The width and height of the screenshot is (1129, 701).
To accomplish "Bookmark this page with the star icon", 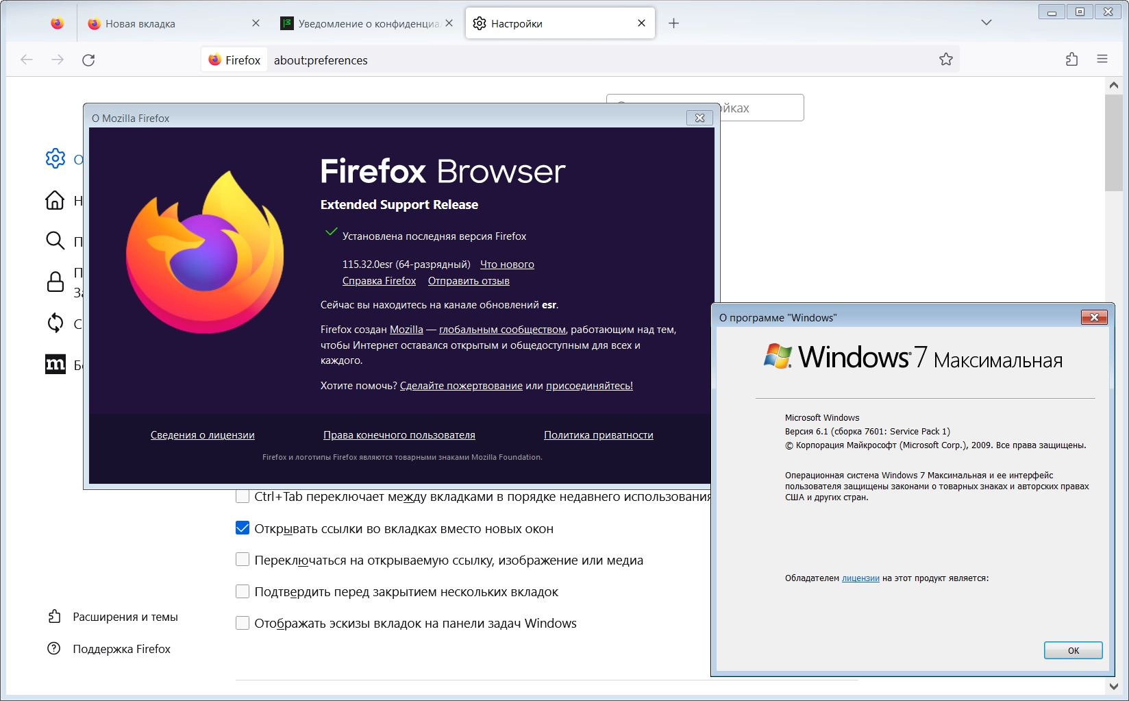I will [x=946, y=60].
